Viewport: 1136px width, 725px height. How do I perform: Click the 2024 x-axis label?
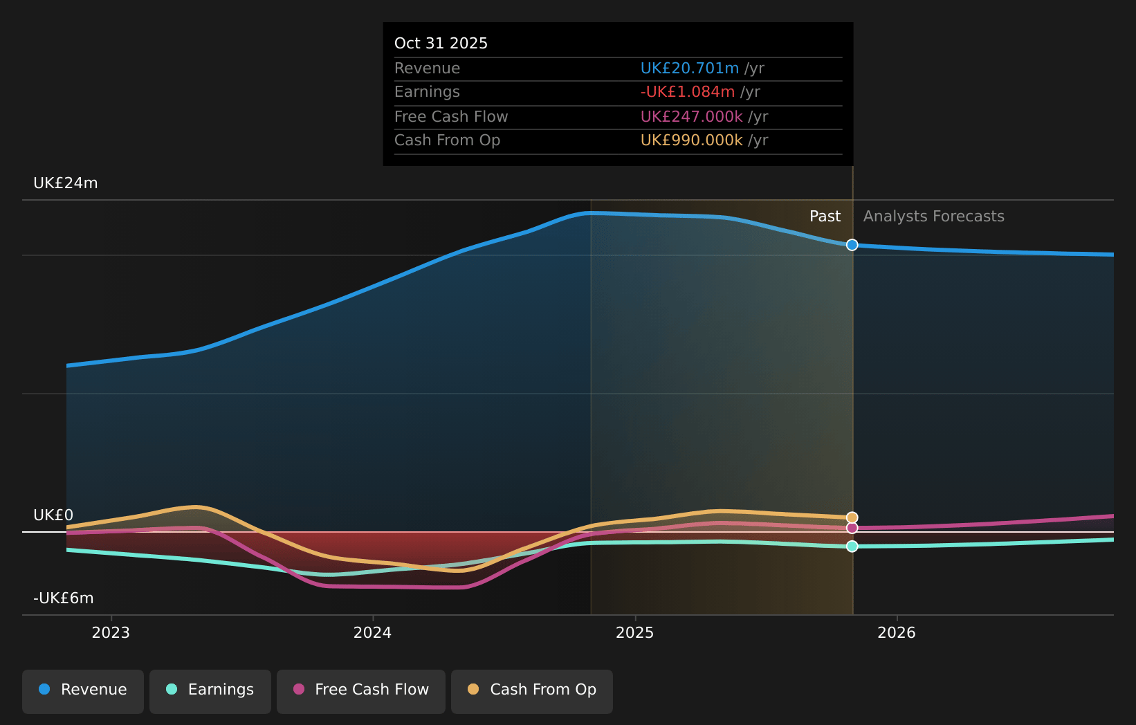pyautogui.click(x=372, y=632)
